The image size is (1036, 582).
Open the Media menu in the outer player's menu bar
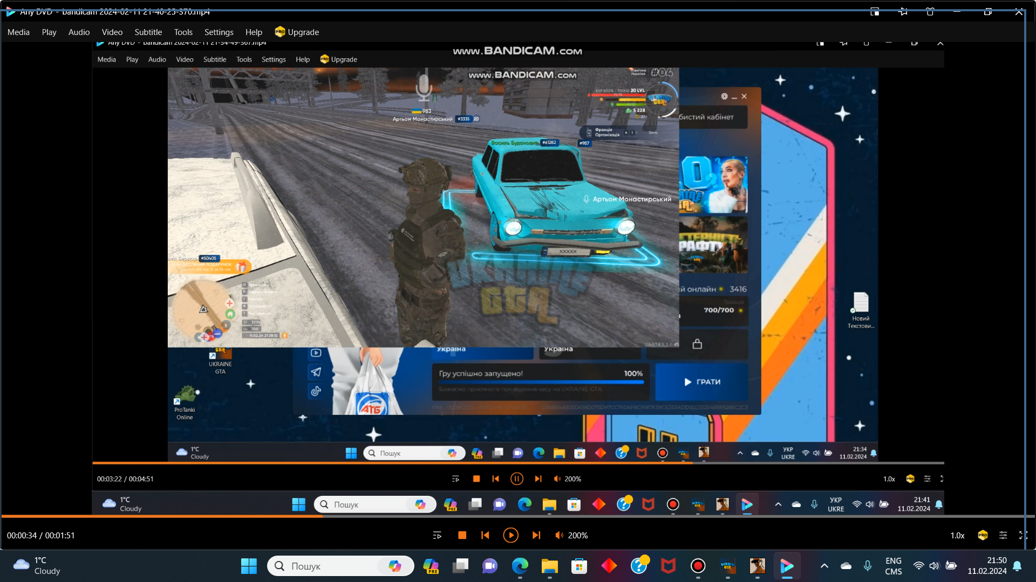[18, 32]
